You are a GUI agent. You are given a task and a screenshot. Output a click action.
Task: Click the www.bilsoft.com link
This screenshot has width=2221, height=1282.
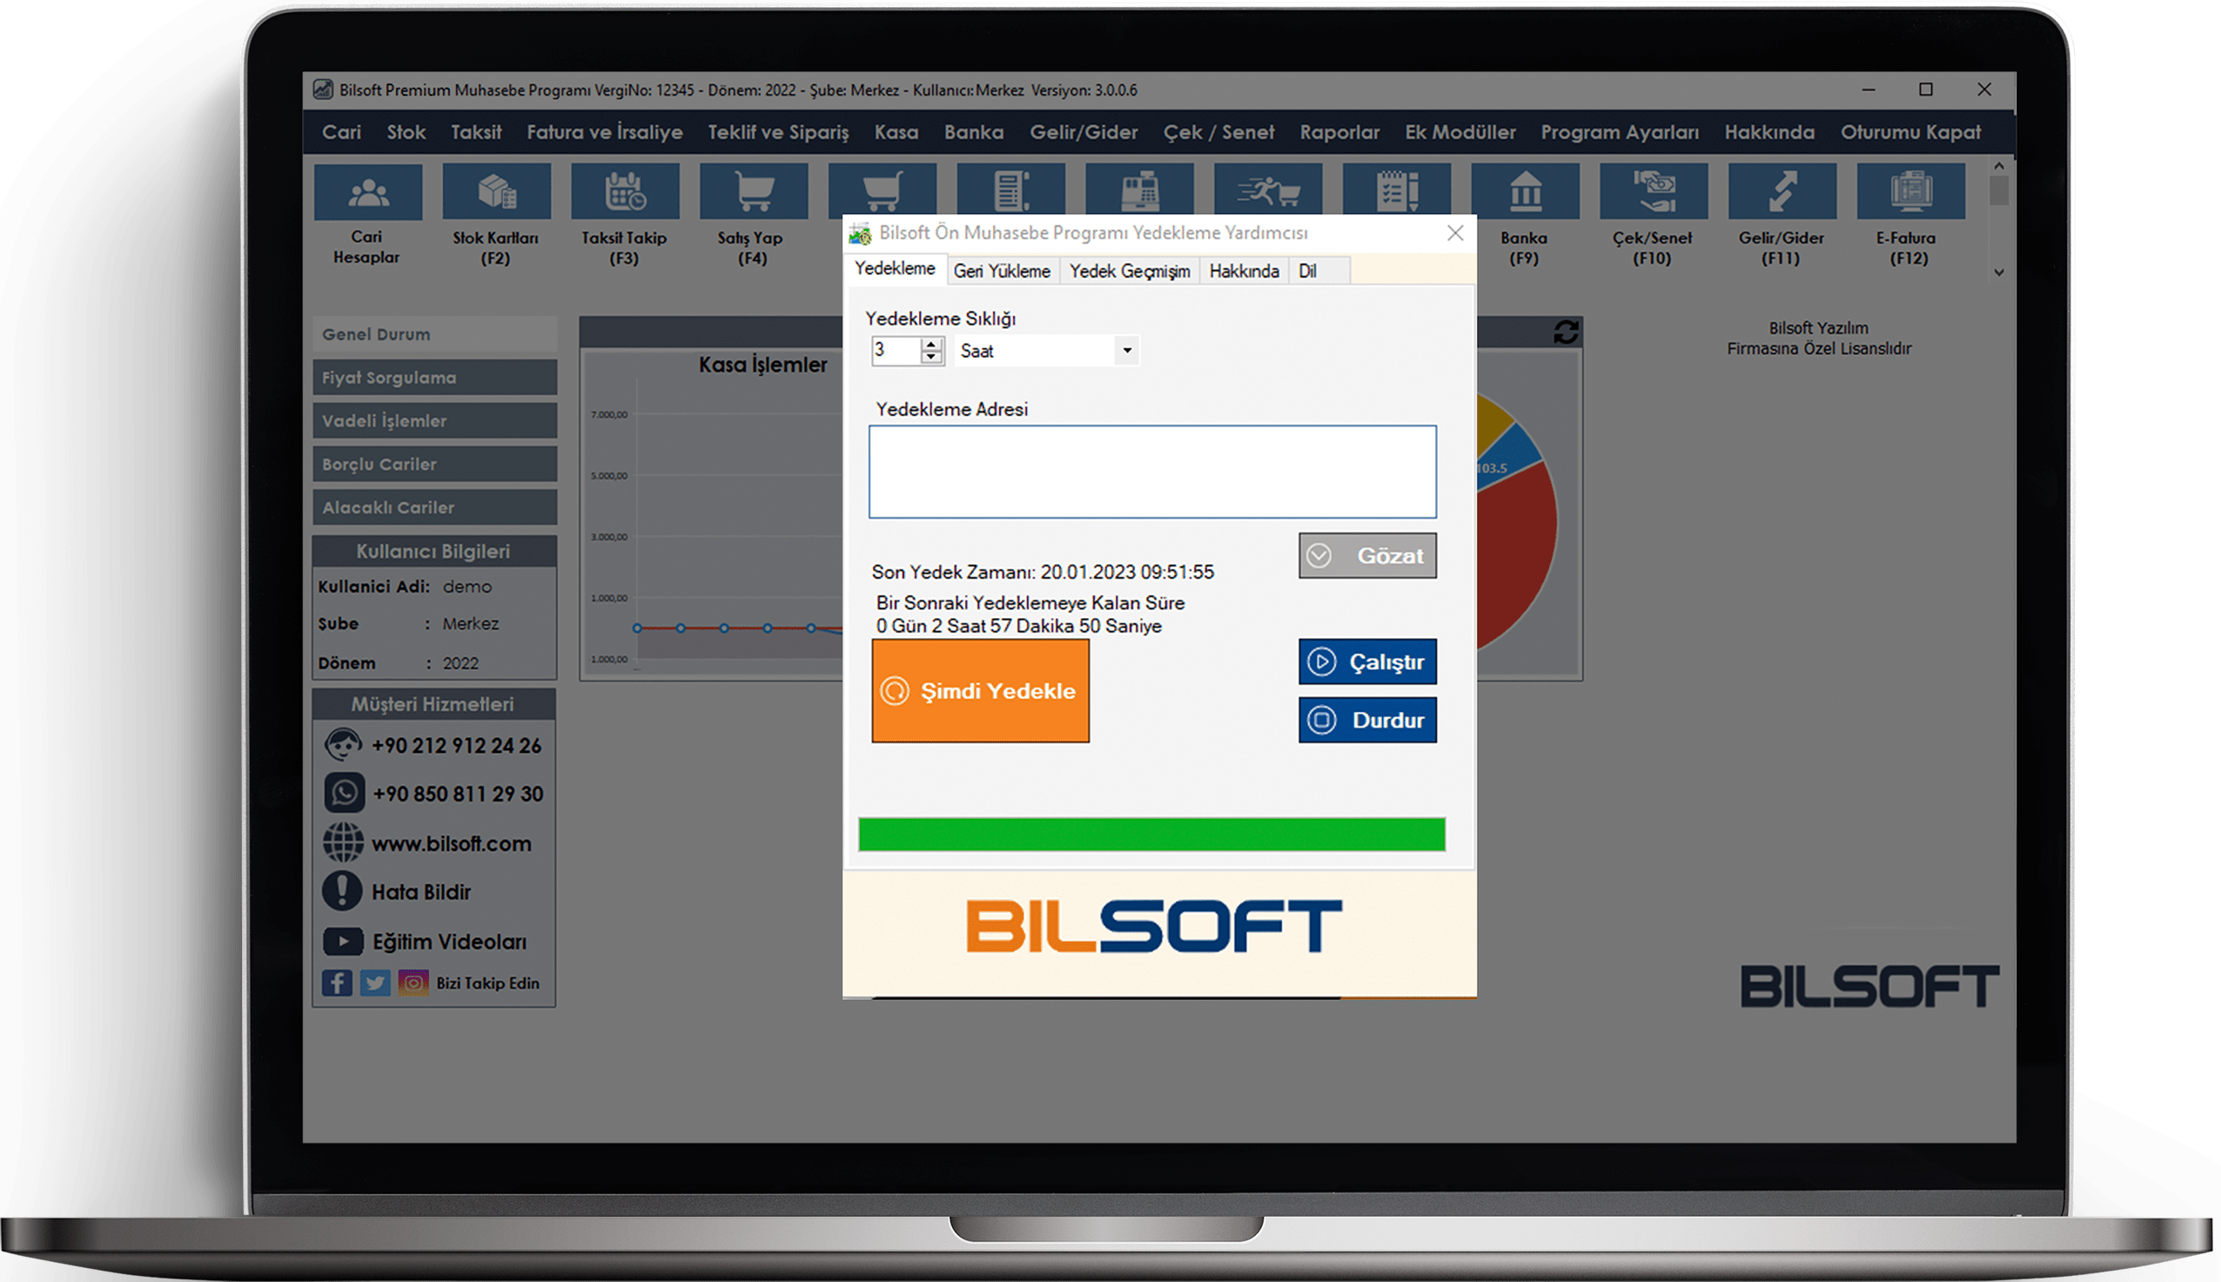(452, 842)
